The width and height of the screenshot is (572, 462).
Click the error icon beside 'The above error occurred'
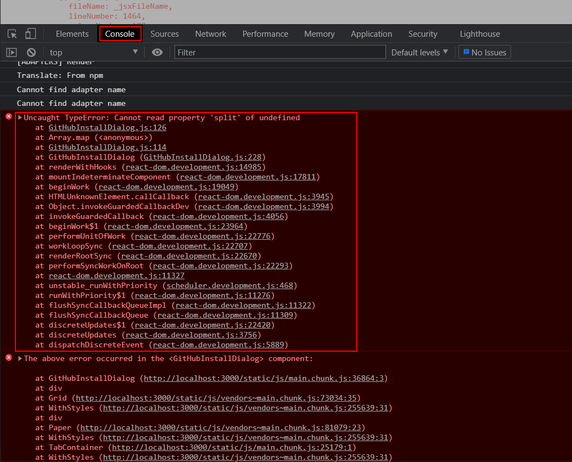click(9, 357)
